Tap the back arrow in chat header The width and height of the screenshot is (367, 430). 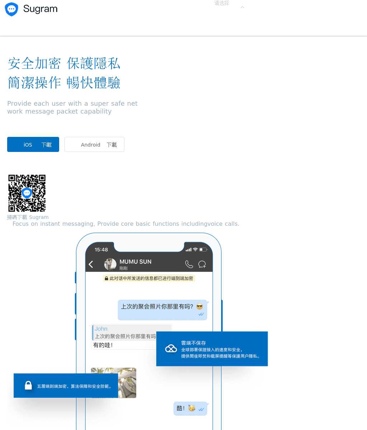[x=91, y=264]
